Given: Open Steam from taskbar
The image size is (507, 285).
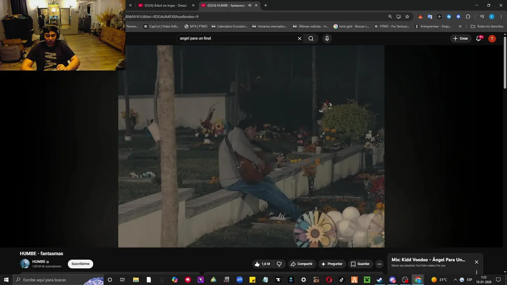Looking at the screenshot, I should (x=379, y=279).
